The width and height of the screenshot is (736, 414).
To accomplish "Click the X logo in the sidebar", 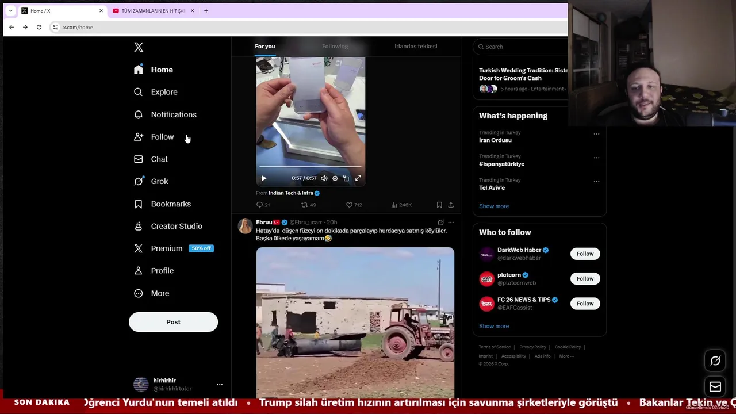I will (x=139, y=47).
